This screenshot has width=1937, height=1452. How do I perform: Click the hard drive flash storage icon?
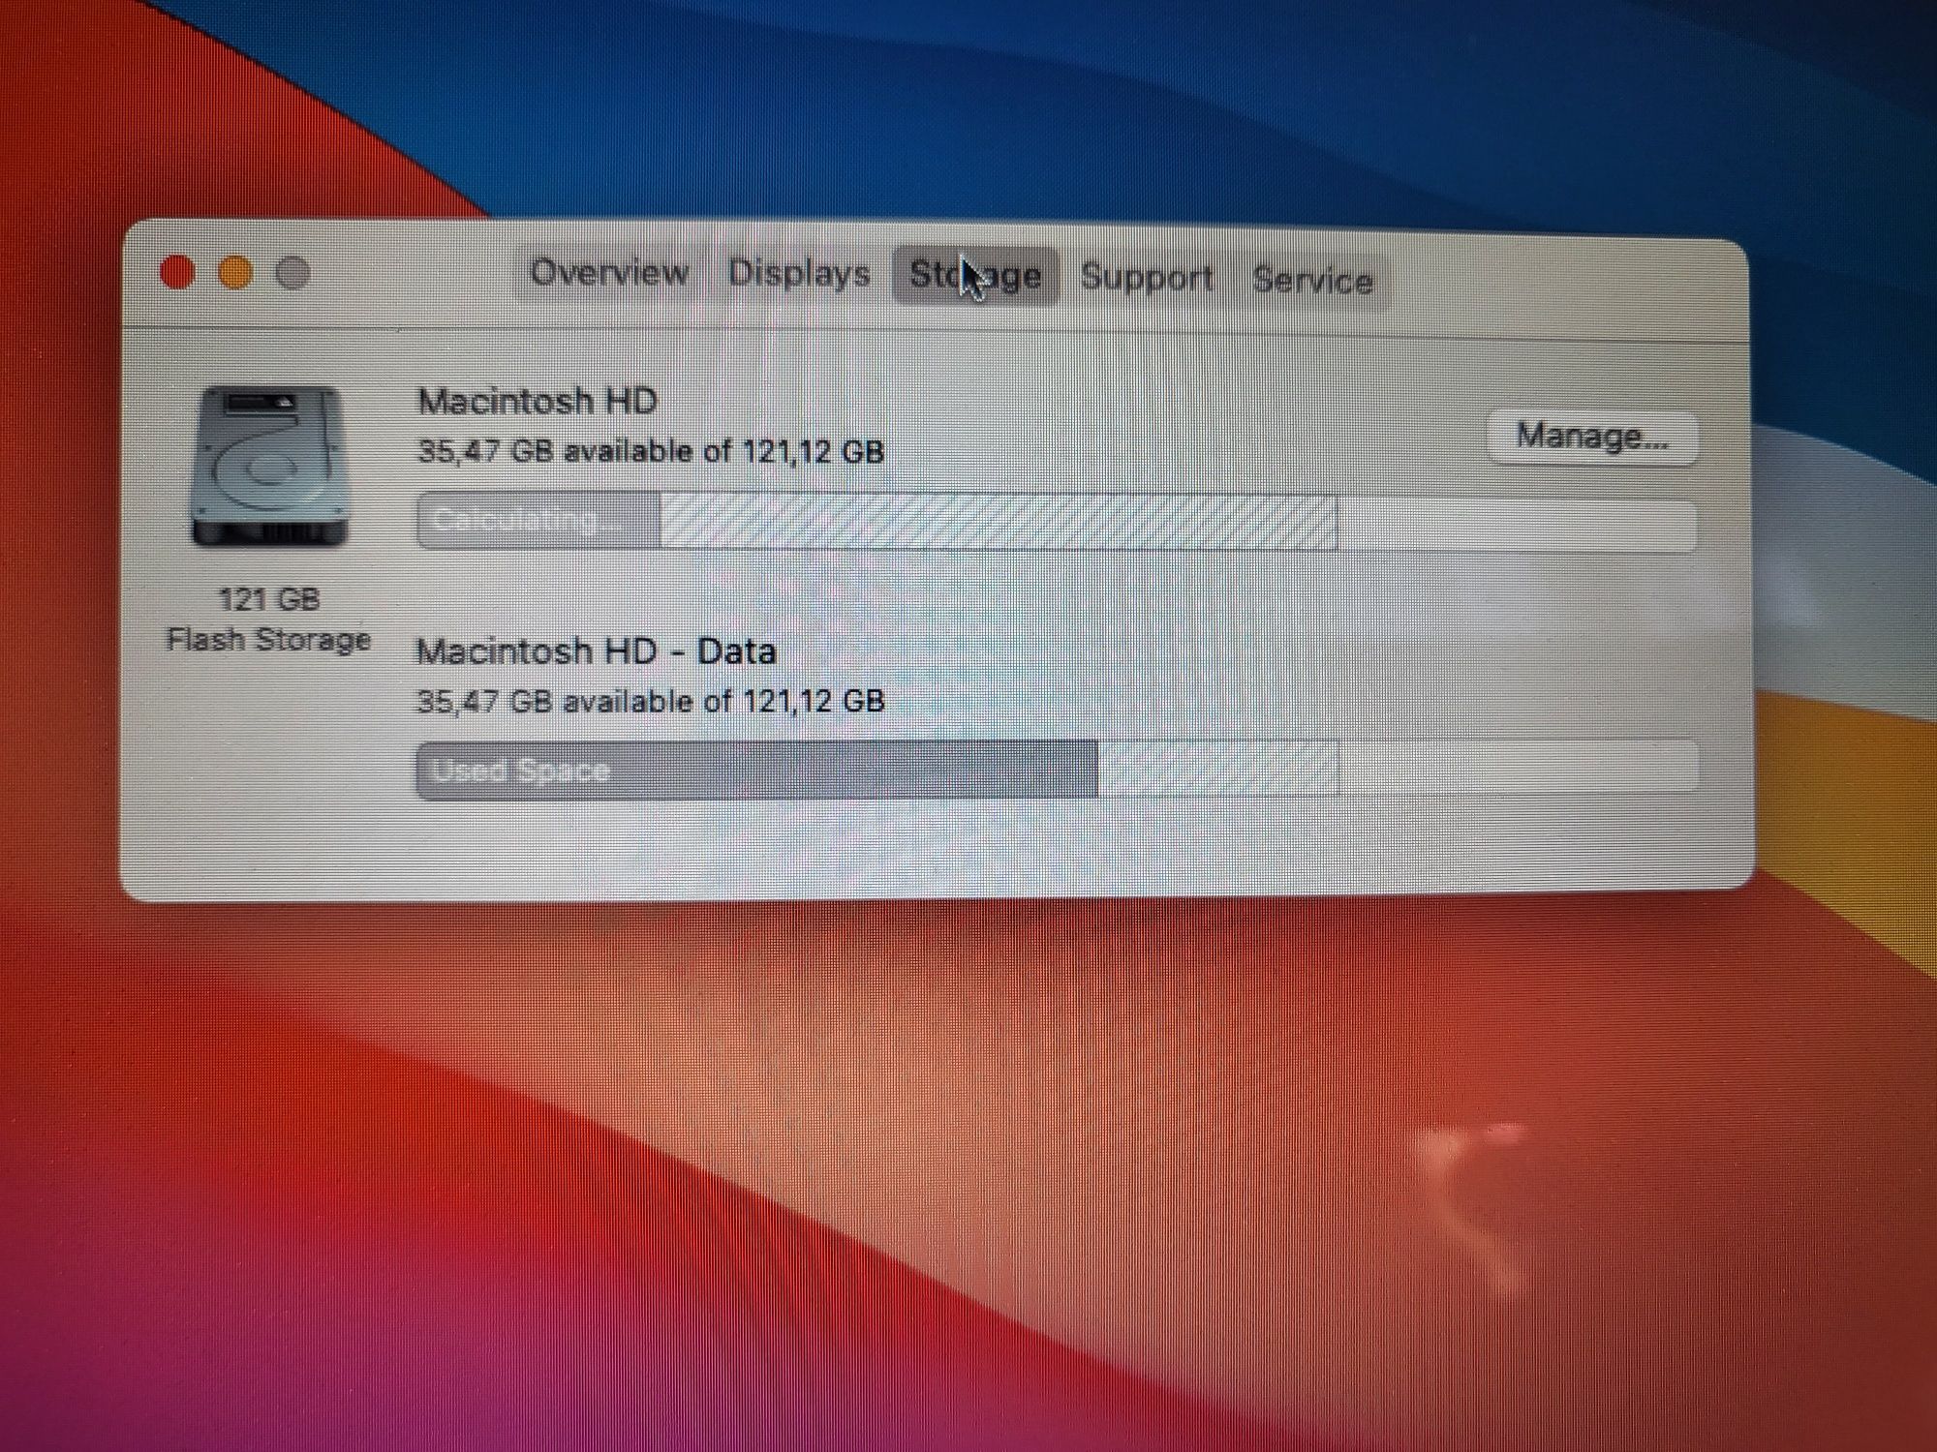[x=268, y=466]
